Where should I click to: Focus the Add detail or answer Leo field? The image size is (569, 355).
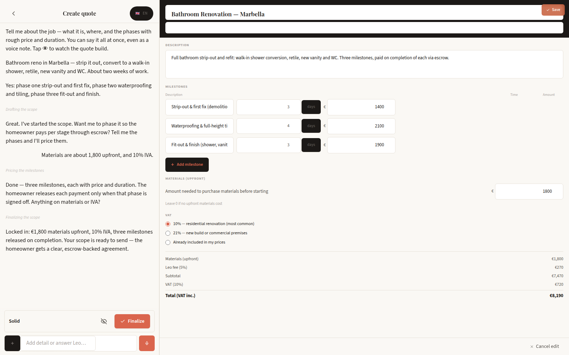(x=58, y=343)
